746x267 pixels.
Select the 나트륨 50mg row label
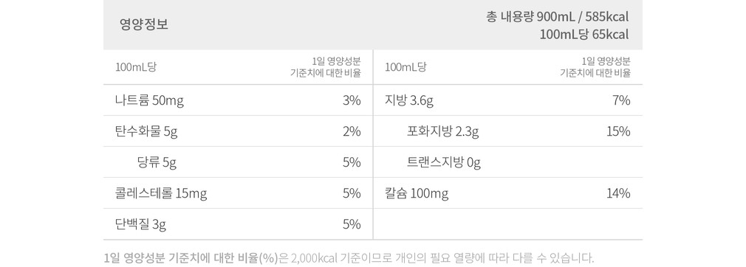coord(149,101)
